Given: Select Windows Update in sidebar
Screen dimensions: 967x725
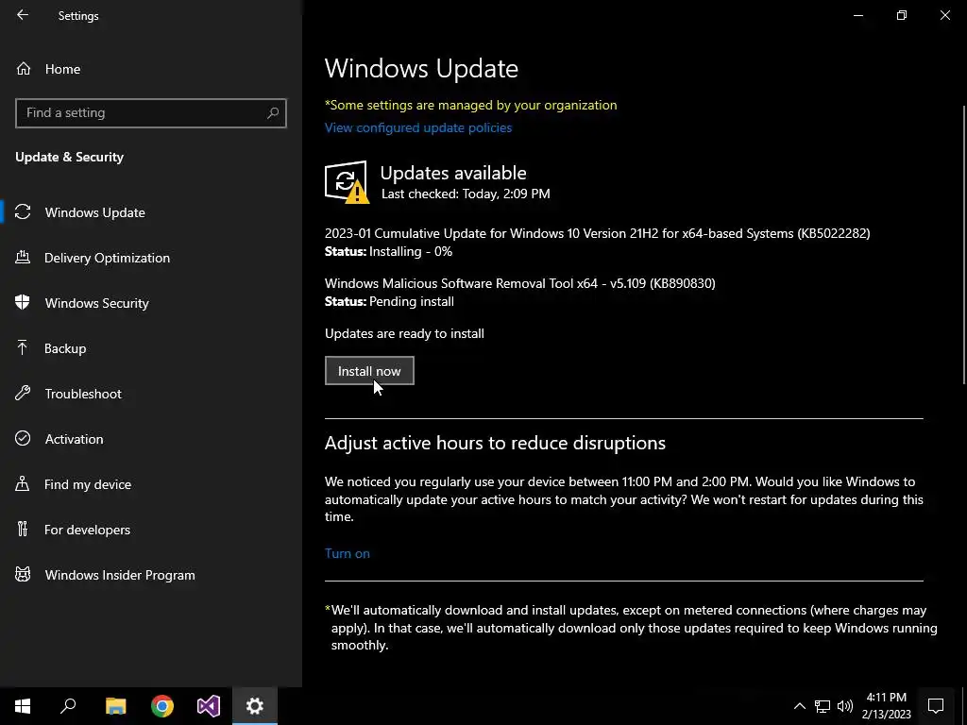Looking at the screenshot, I should [x=151, y=212].
